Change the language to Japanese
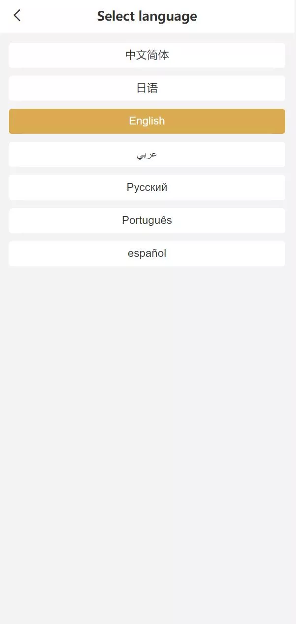The image size is (296, 624). click(x=147, y=88)
